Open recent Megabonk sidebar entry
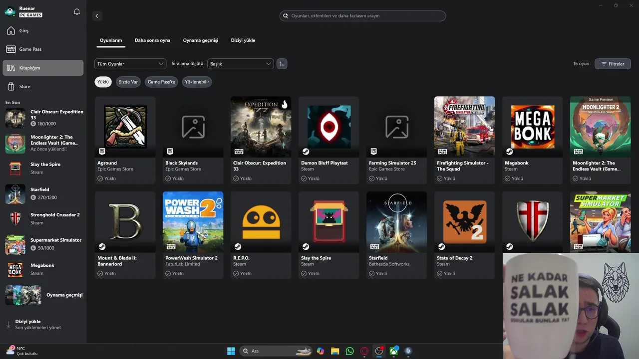 tap(44, 270)
